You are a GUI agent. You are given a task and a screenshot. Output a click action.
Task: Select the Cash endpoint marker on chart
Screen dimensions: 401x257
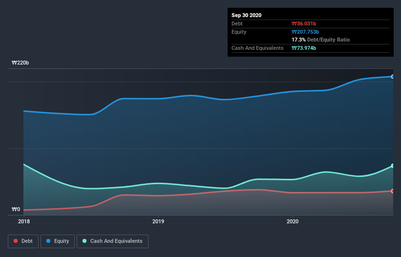coord(393,166)
